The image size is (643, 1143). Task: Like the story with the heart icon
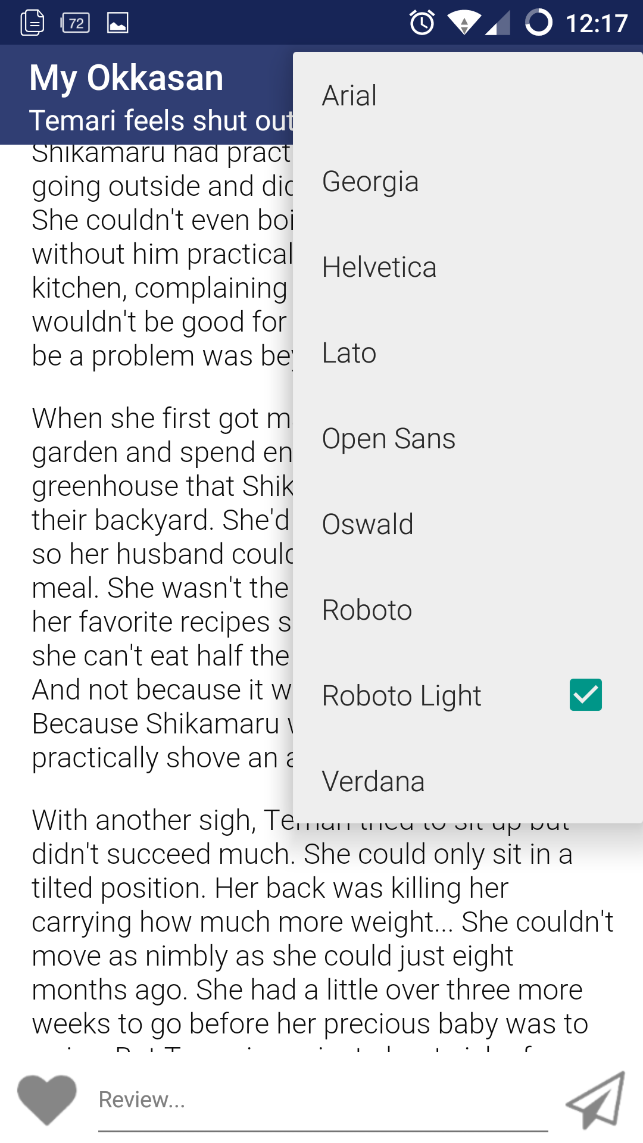point(45,1100)
